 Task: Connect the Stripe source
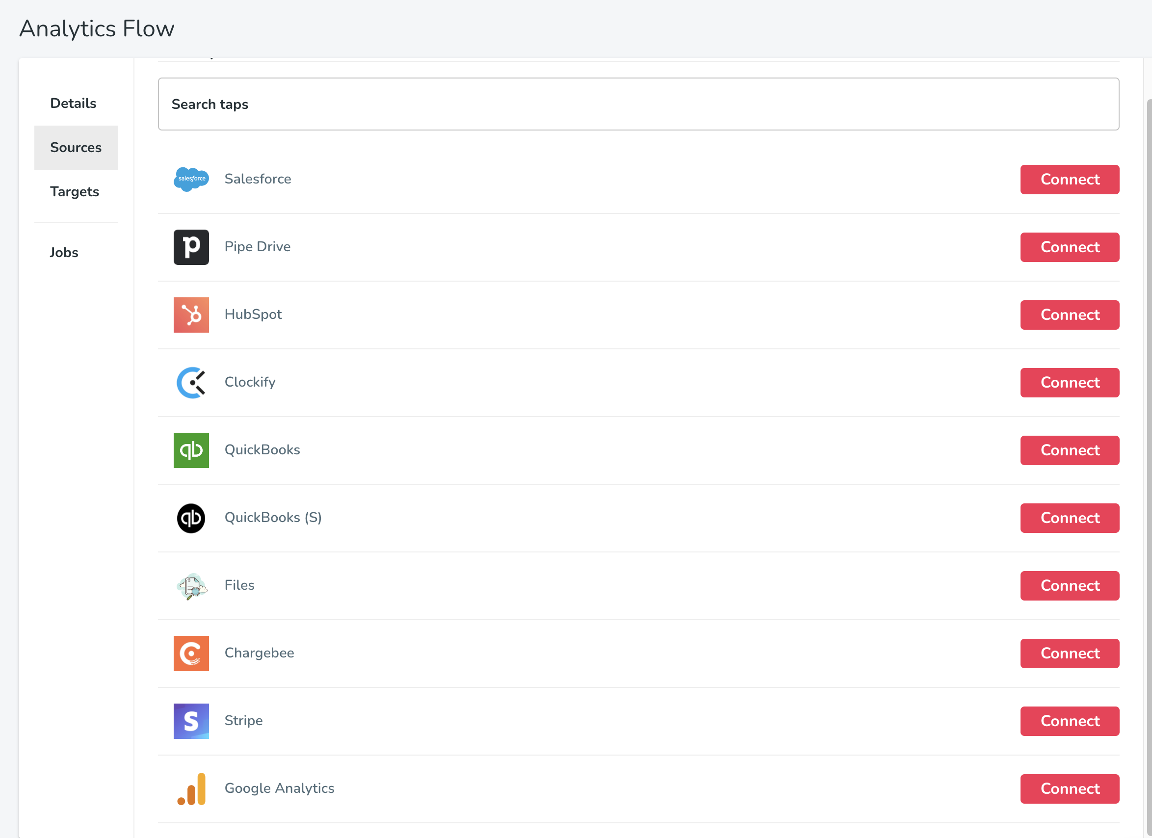click(1069, 721)
